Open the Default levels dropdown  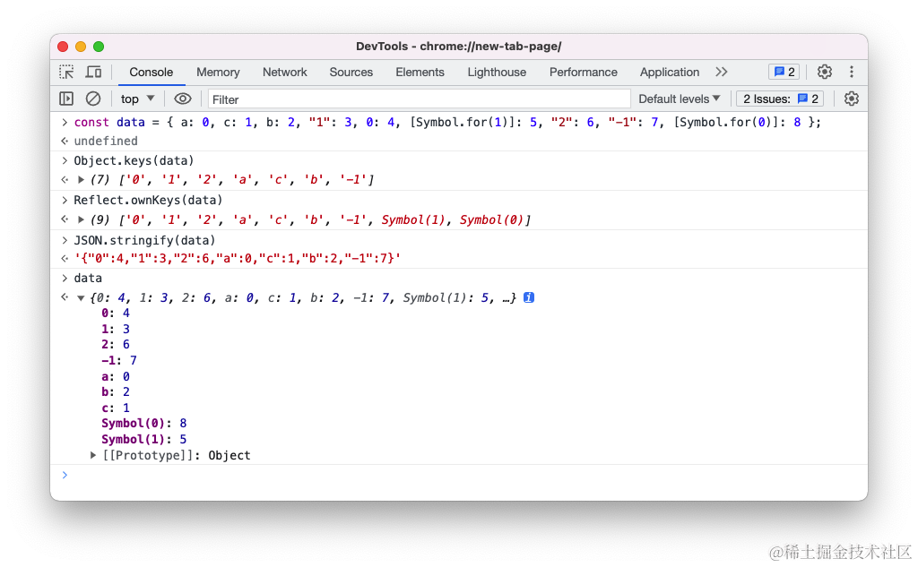680,99
